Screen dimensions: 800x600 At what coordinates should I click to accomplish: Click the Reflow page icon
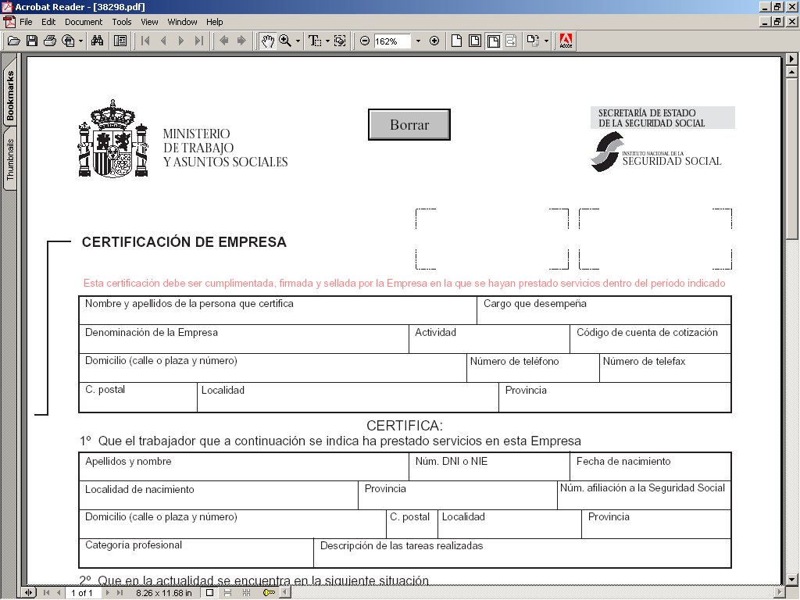[x=511, y=41]
